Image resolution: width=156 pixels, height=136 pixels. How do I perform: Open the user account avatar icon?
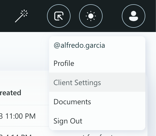(x=134, y=16)
